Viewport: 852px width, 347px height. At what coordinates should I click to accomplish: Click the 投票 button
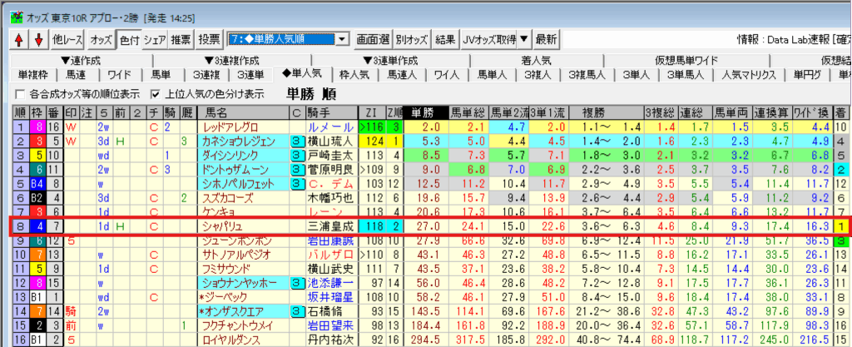(210, 39)
